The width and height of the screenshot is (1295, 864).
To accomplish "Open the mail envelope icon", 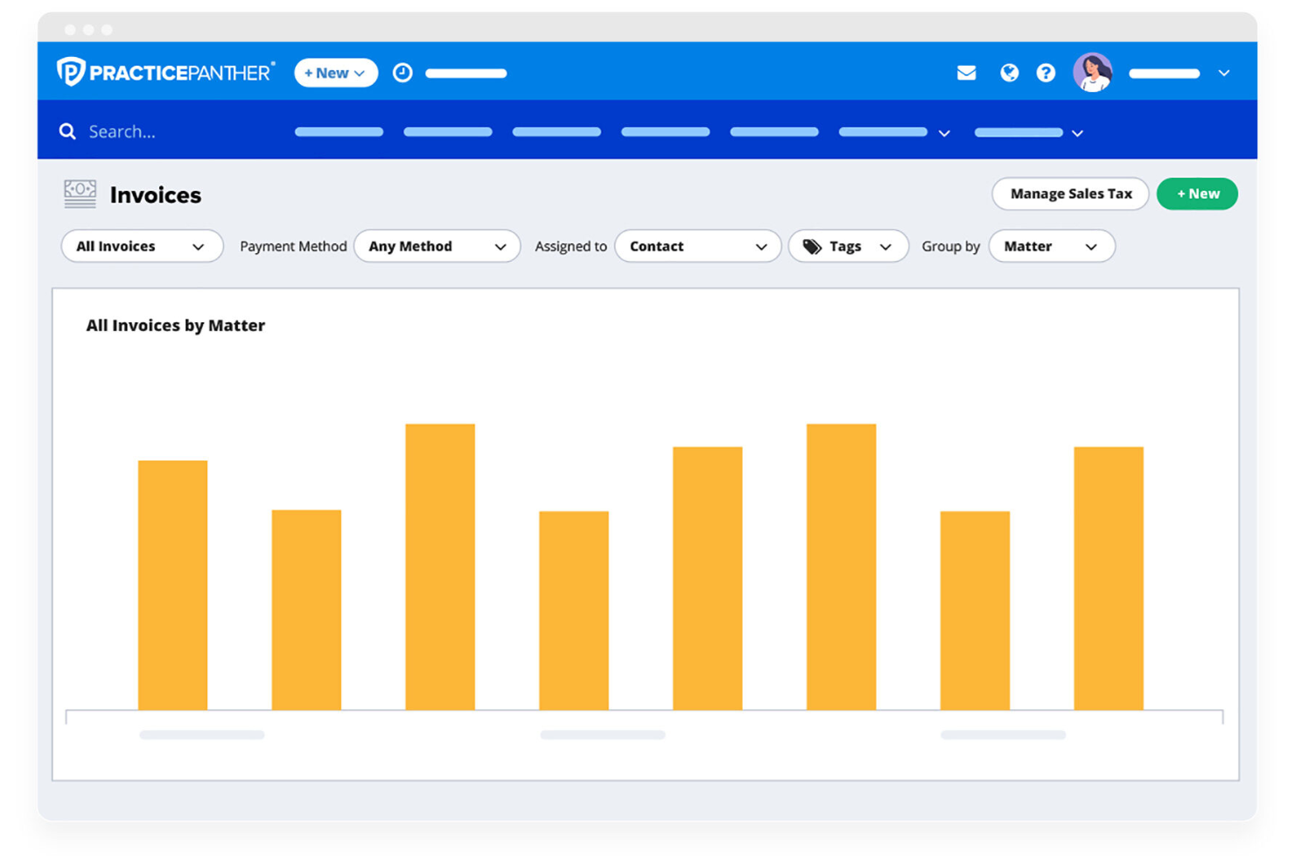I will (x=966, y=73).
